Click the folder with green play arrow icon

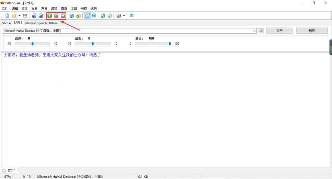point(79,16)
